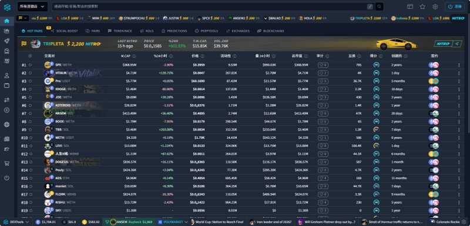Open the ASTEROID pair row name
This screenshot has width=470, height=226.
click(62, 105)
